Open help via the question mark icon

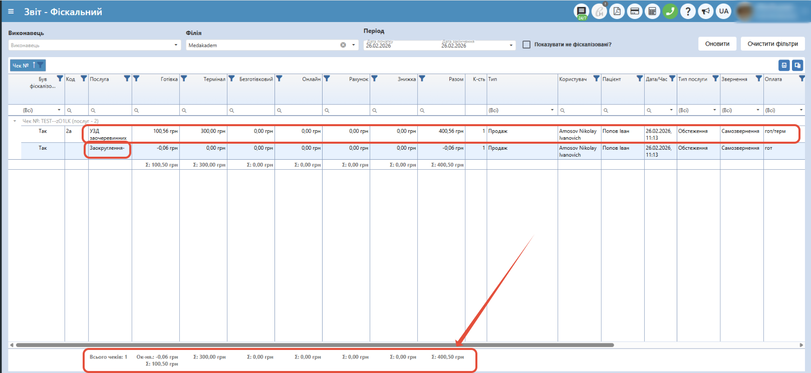pos(688,12)
